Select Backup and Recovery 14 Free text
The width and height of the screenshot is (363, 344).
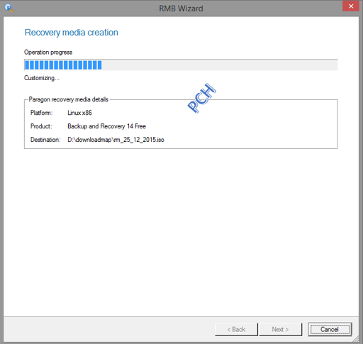[107, 126]
